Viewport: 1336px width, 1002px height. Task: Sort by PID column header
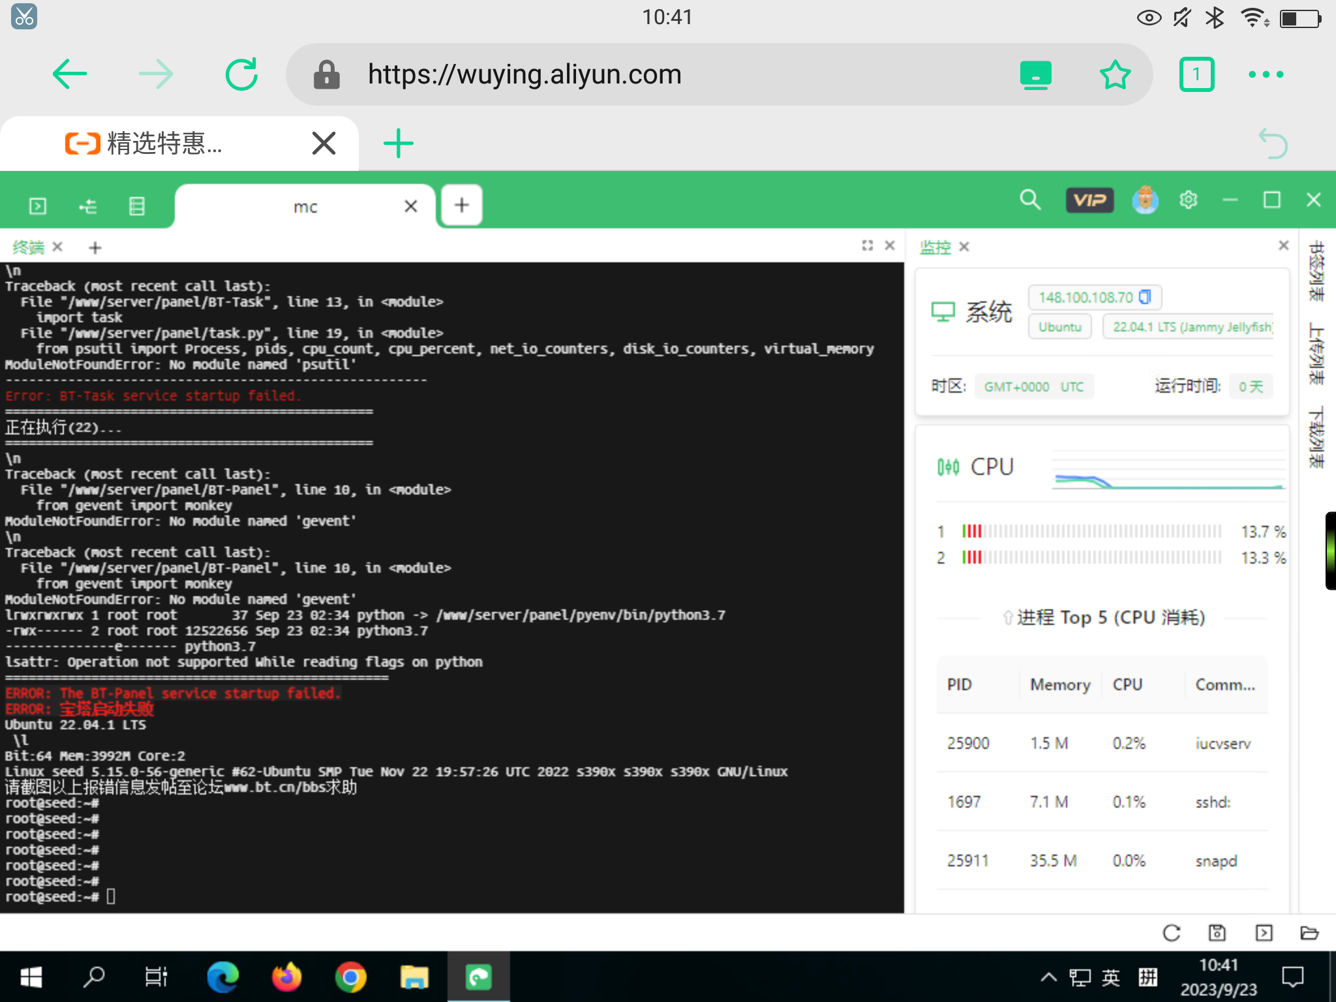pos(959,684)
